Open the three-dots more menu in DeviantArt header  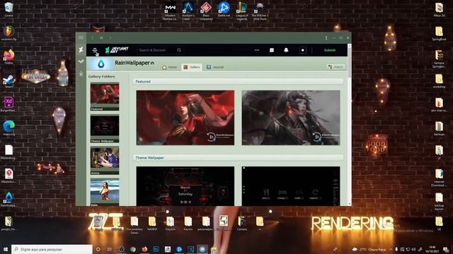[257, 50]
